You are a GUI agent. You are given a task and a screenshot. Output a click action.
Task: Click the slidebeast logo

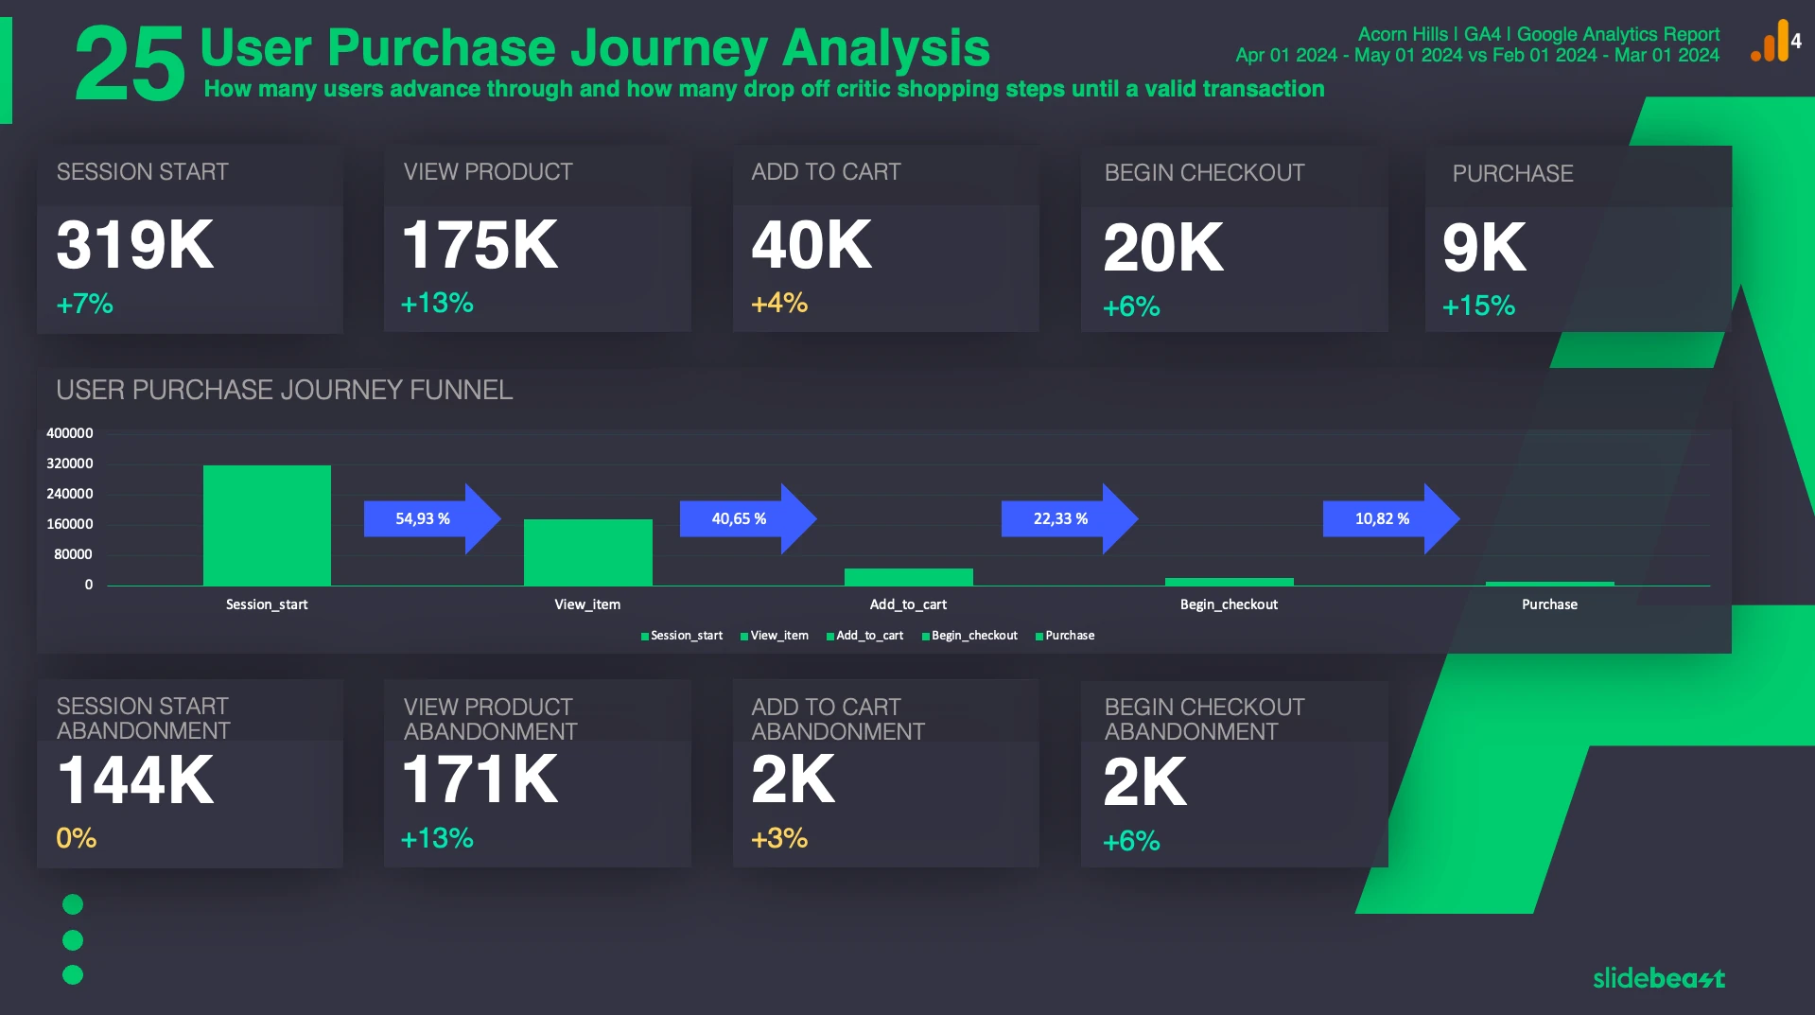[1659, 978]
